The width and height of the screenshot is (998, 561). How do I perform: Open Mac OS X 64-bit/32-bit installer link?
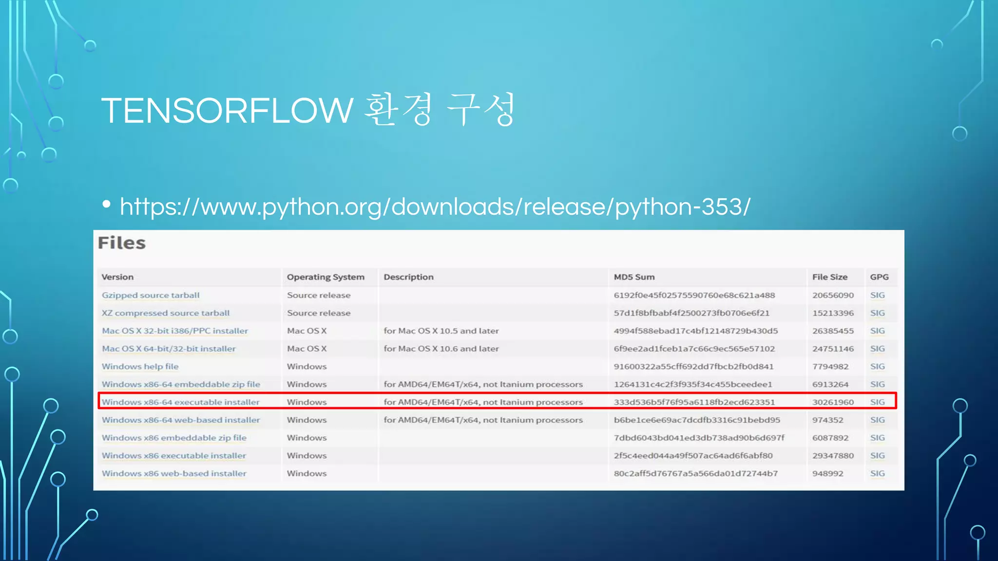tap(169, 349)
